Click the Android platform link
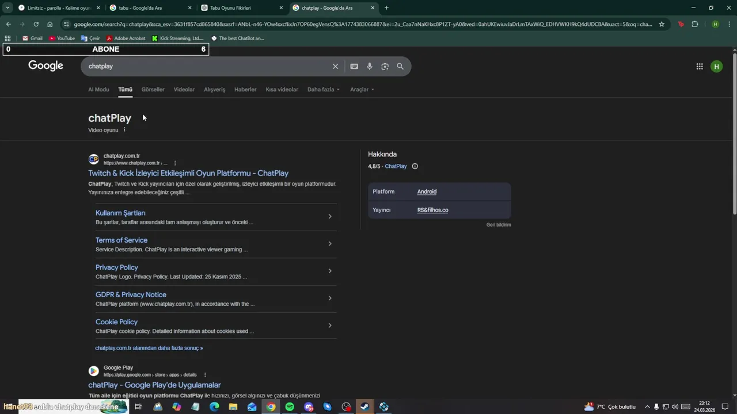Viewport: 737px width, 414px height. click(427, 191)
